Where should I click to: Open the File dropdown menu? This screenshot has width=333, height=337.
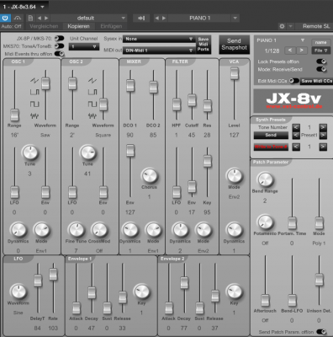[x=321, y=51]
